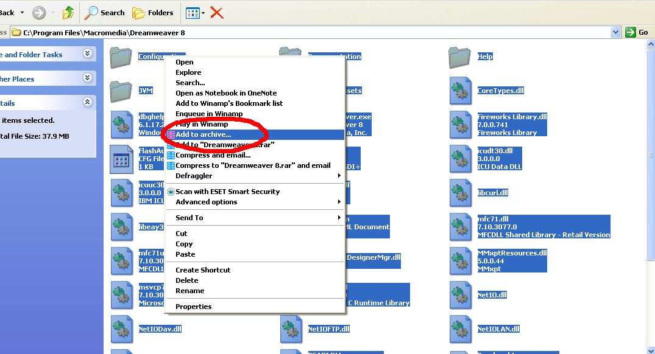Select the CoreTypes.dll file icon
The height and width of the screenshot is (354, 655).
click(x=461, y=91)
